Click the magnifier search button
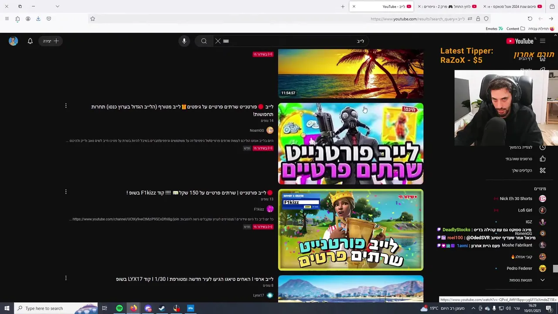Image resolution: width=558 pixels, height=314 pixels. (x=204, y=41)
